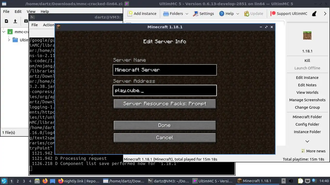Open terminal window File menu
330x185 pixels.
(x=35, y=25)
